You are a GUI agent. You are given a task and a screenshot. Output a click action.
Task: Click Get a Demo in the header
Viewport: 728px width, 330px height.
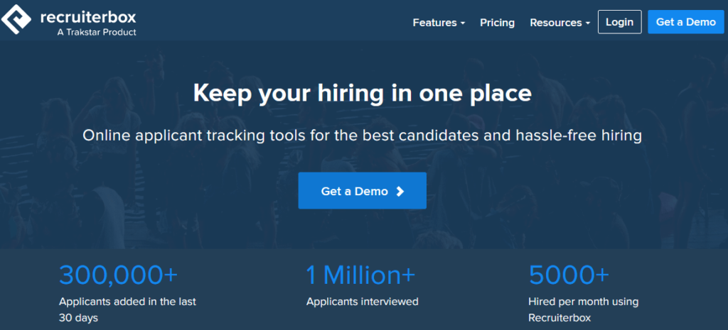[x=686, y=22]
